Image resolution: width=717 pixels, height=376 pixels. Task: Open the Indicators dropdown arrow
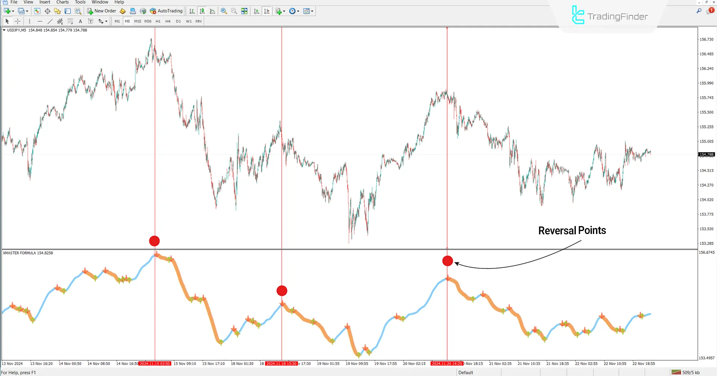pyautogui.click(x=284, y=11)
